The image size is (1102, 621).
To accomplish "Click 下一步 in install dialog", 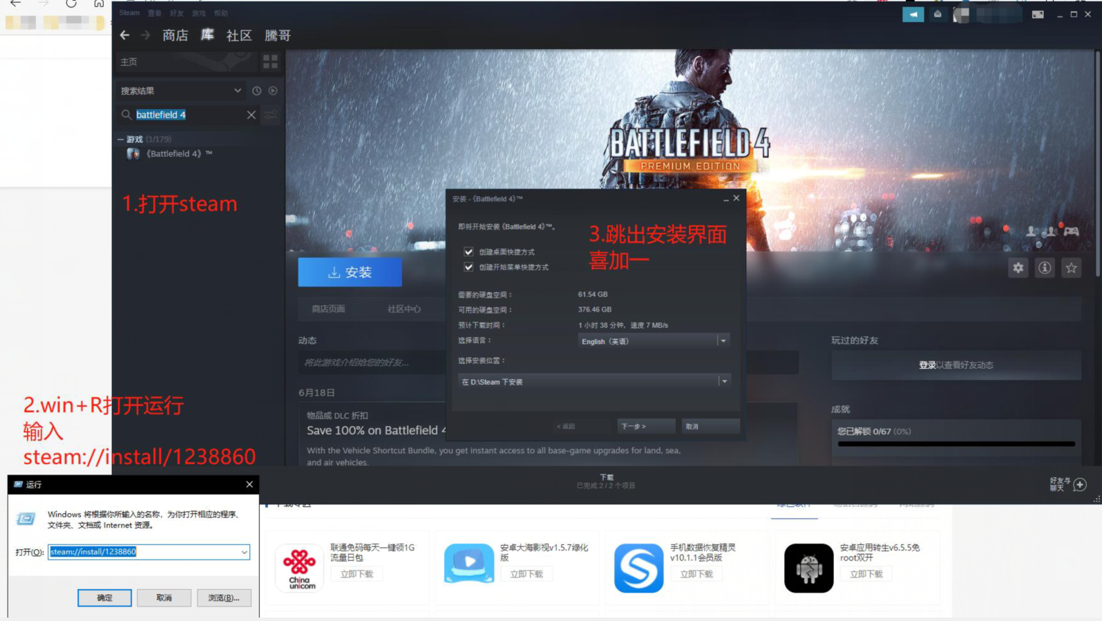I will (x=646, y=426).
